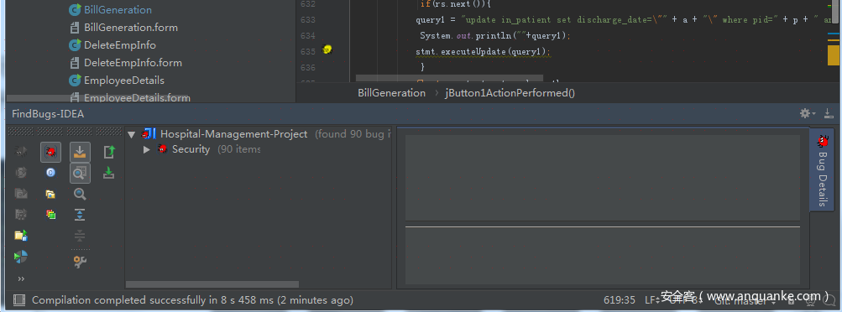Toggle group by bug category icon

pyautogui.click(x=50, y=153)
